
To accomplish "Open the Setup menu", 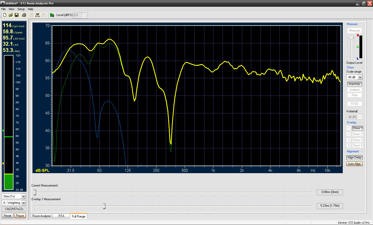I will (21, 9).
